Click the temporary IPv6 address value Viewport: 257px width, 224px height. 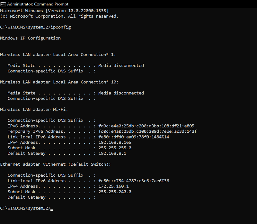click(x=147, y=131)
